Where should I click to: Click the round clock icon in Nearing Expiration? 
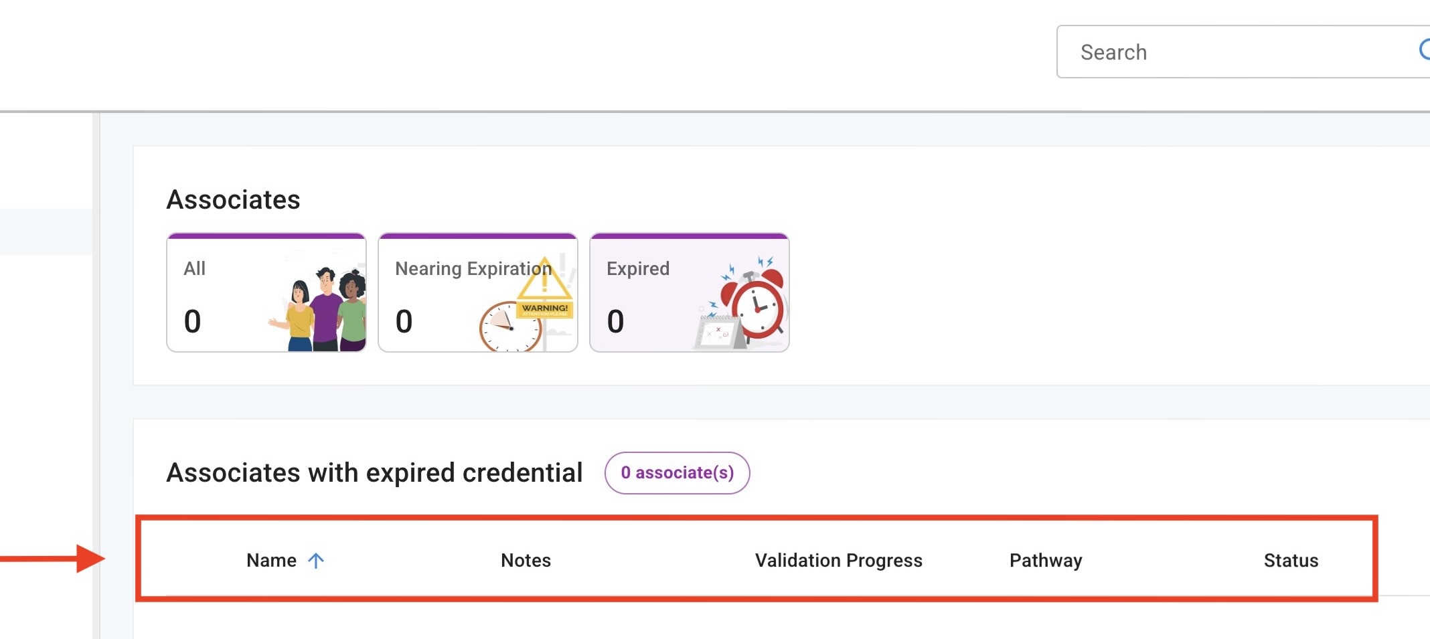[509, 327]
